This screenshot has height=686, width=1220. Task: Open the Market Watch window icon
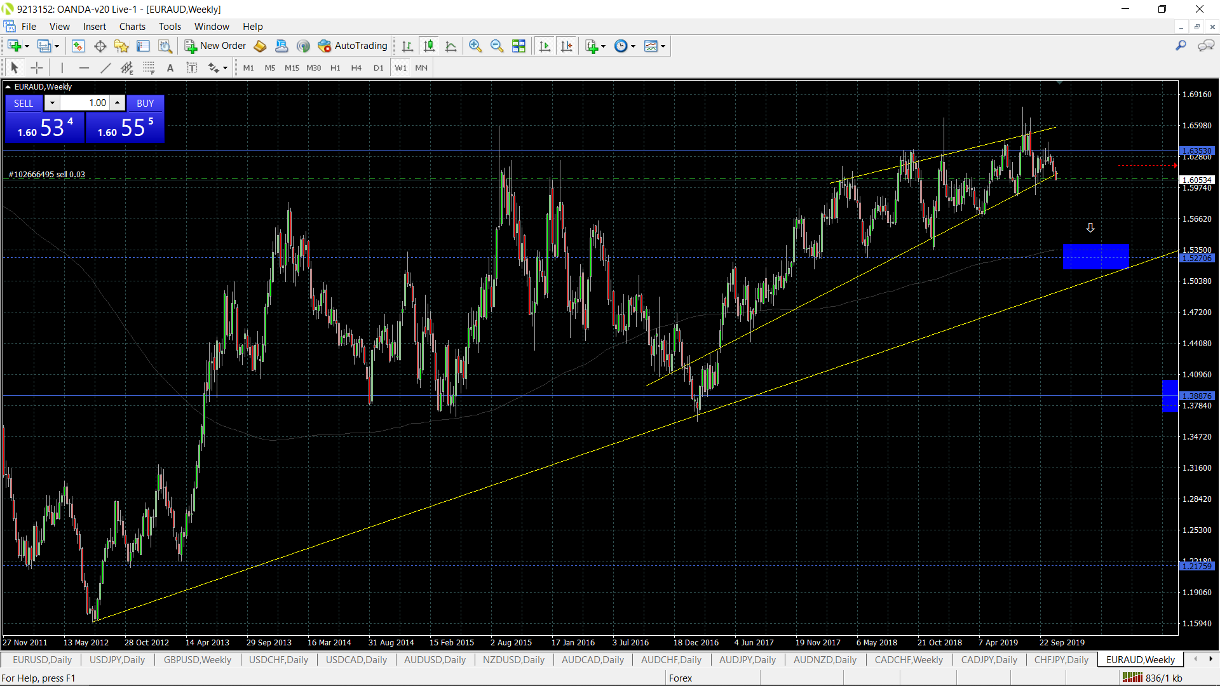coord(78,46)
